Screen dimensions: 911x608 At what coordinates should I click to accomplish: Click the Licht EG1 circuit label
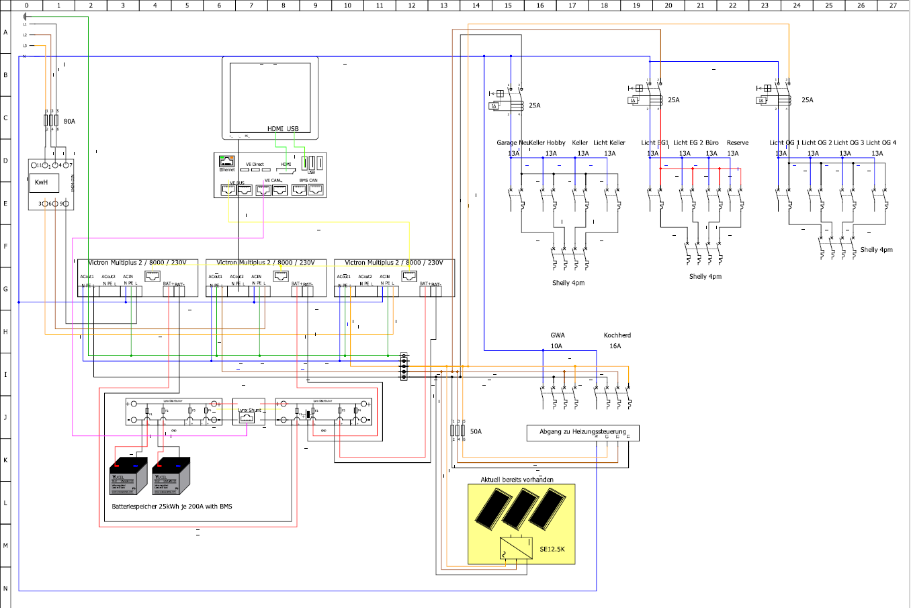[x=655, y=142]
